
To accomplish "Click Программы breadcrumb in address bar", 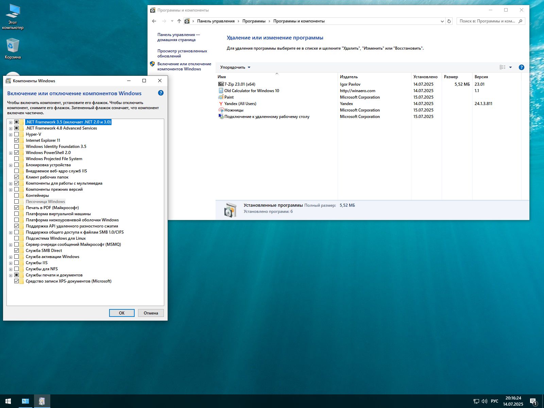I will [254, 21].
